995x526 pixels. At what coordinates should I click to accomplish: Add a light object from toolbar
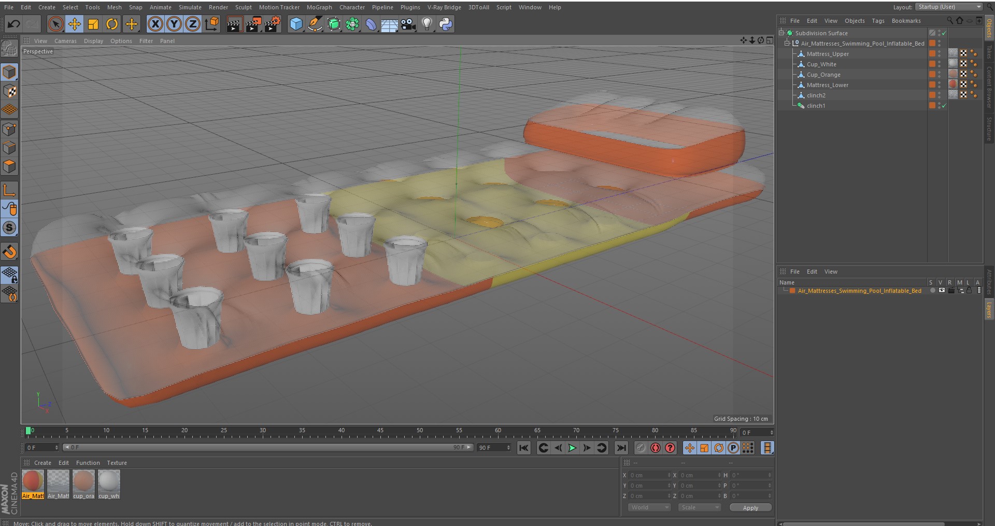click(427, 24)
